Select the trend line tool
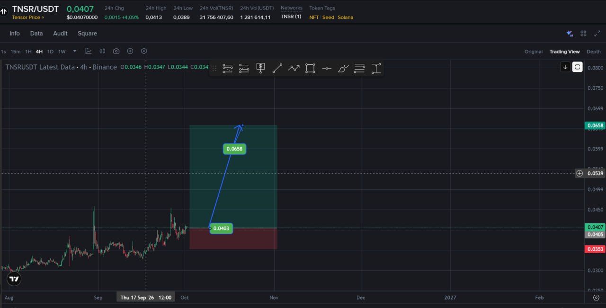Screen dimensions: 606x308 coord(277,68)
